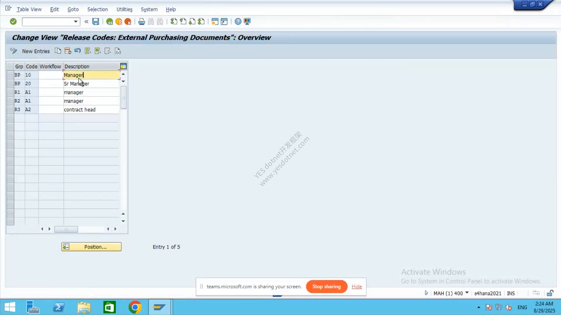The height and width of the screenshot is (315, 561).
Task: Click the Print icon in toolbar
Action: click(142, 22)
